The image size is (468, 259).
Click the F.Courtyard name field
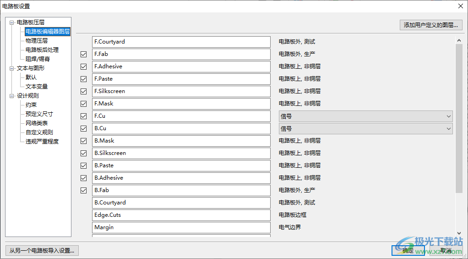[x=181, y=42]
